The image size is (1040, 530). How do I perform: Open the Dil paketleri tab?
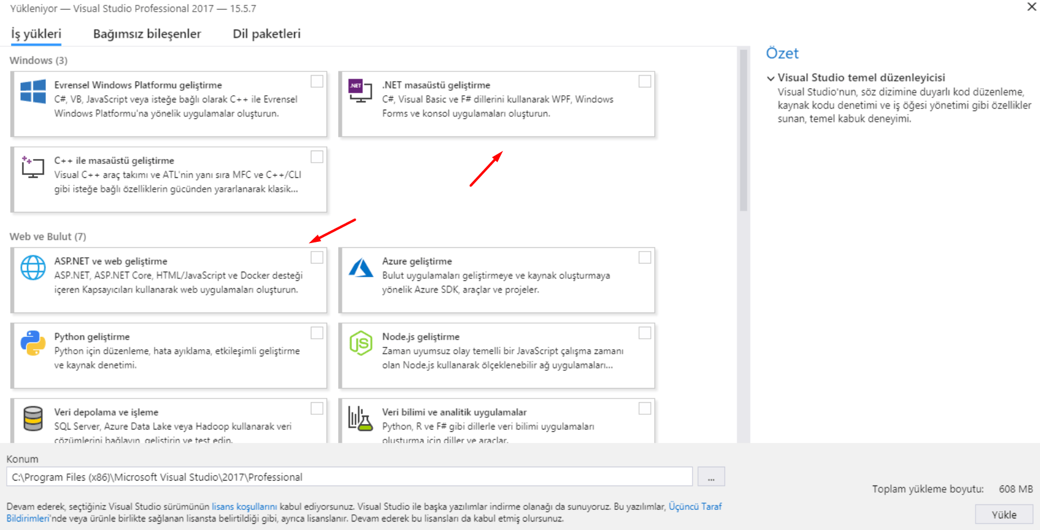[267, 34]
